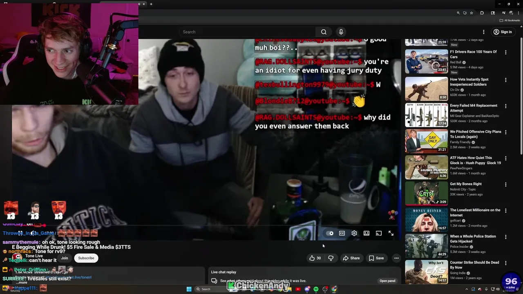Click the PewPewDingers channel name

(461, 168)
